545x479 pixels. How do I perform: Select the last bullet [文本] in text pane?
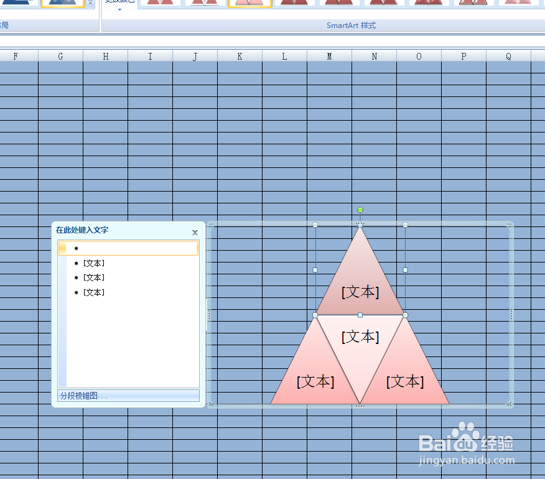pyautogui.click(x=94, y=292)
